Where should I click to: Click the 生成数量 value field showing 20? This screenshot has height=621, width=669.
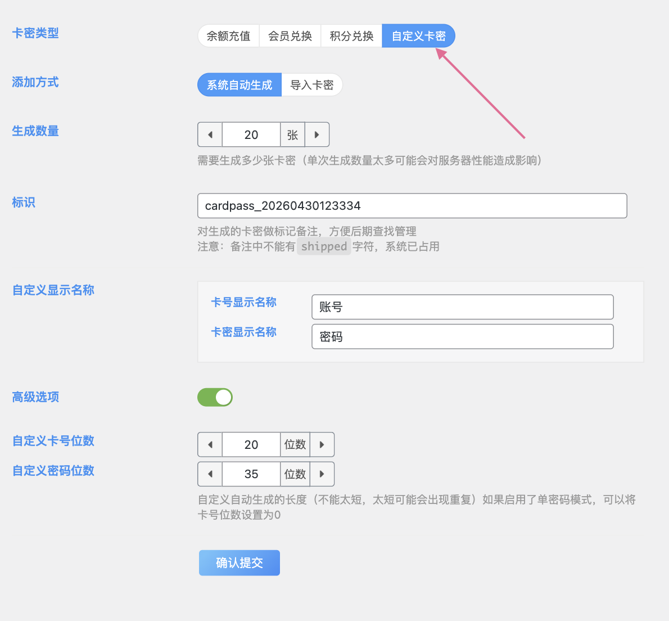tap(251, 135)
